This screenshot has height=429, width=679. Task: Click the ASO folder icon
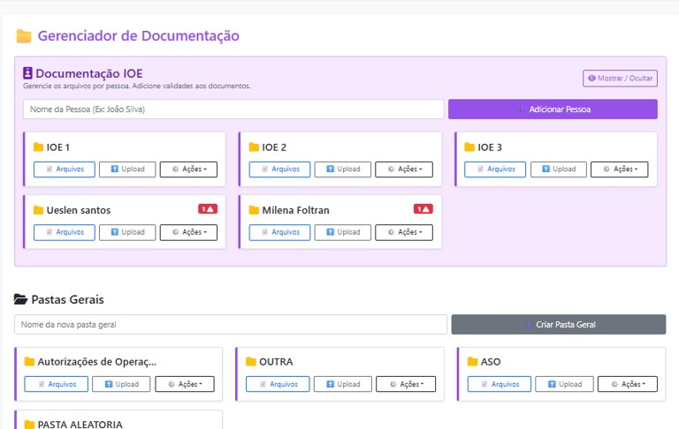tap(472, 362)
